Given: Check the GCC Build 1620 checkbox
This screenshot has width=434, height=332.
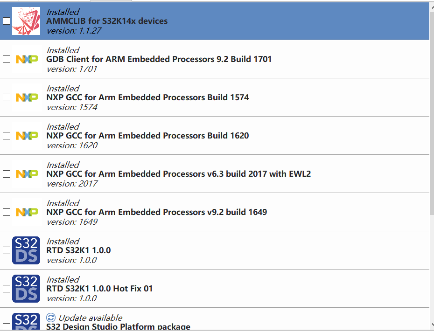Looking at the screenshot, I should [x=7, y=135].
